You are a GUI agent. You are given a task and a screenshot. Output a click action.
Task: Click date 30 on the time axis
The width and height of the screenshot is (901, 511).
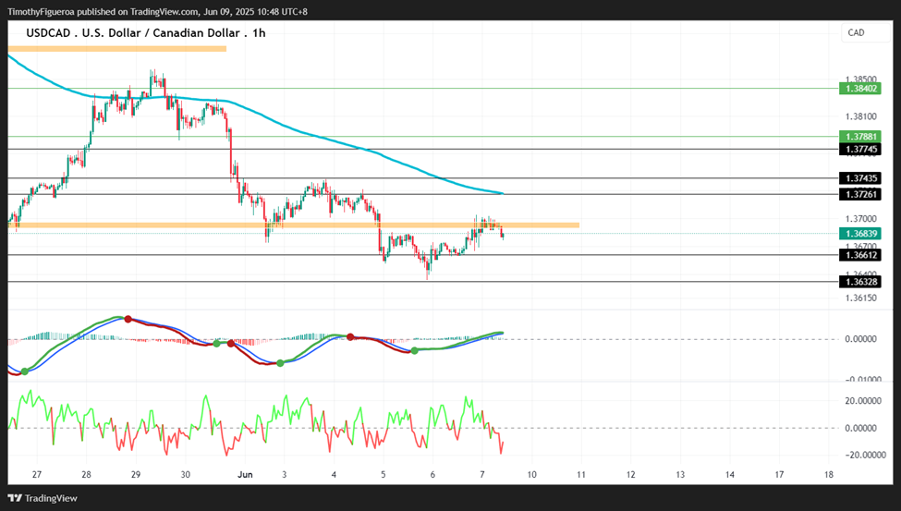[185, 474]
